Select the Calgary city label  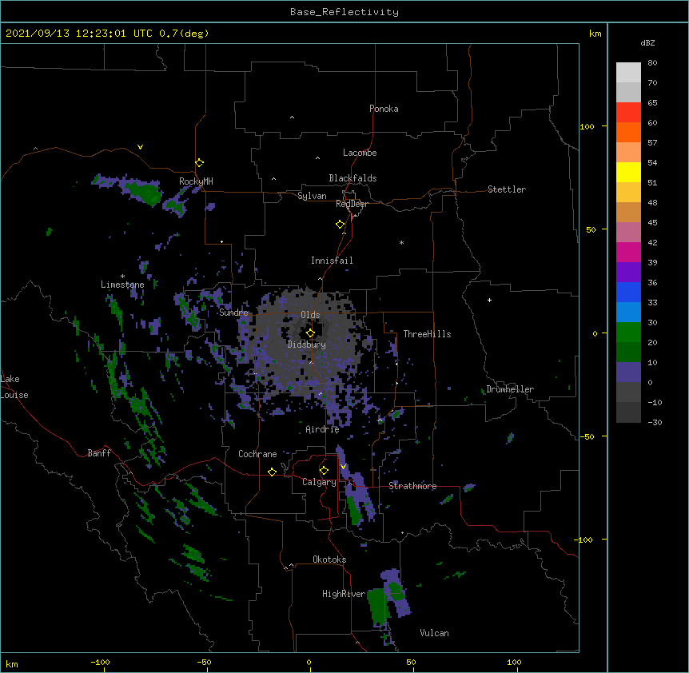click(319, 482)
